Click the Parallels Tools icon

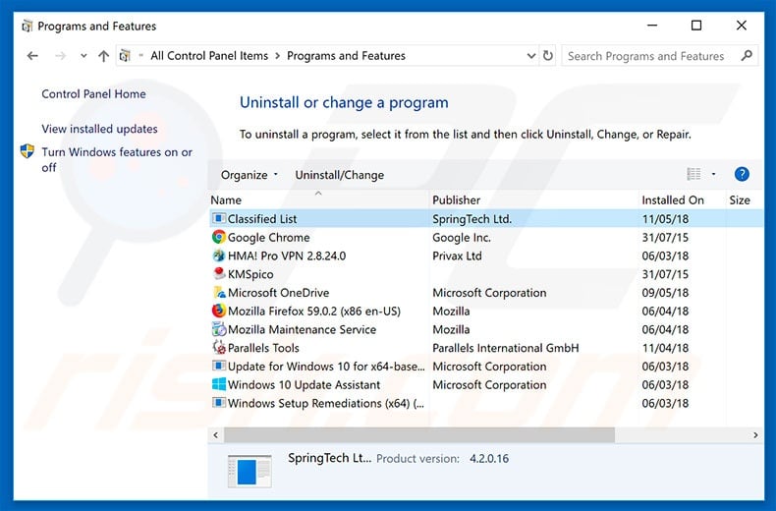point(219,347)
